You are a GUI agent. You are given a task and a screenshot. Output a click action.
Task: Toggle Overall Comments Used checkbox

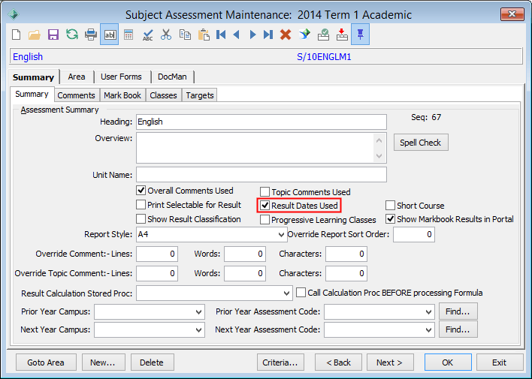tap(141, 190)
